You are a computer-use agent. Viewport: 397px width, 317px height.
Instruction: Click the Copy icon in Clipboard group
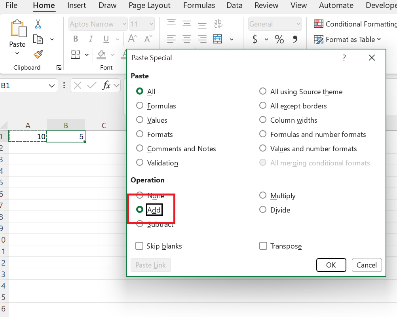[38, 39]
